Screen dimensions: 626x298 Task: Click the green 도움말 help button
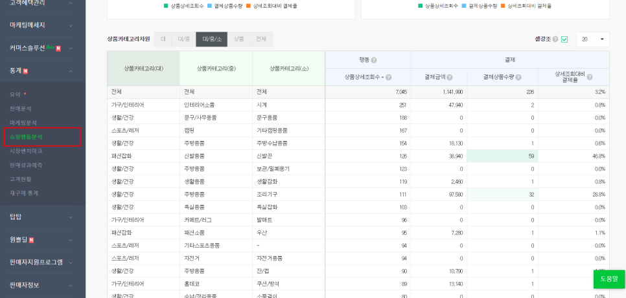tap(609, 279)
